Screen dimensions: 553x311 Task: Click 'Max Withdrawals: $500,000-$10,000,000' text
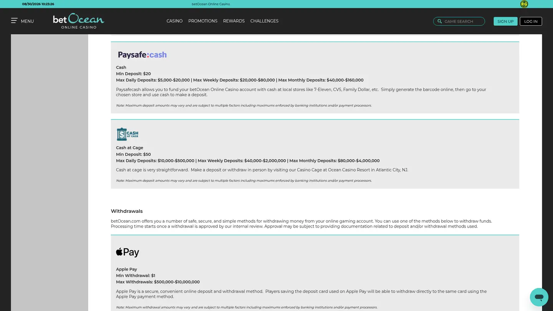pyautogui.click(x=158, y=282)
